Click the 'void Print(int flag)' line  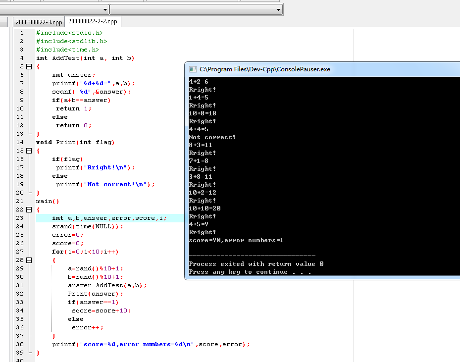click(x=75, y=142)
